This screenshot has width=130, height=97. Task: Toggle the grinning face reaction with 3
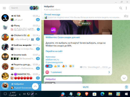(71, 66)
